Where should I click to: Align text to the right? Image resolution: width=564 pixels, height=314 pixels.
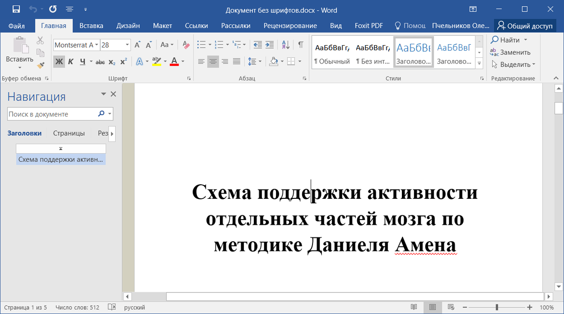pos(225,62)
